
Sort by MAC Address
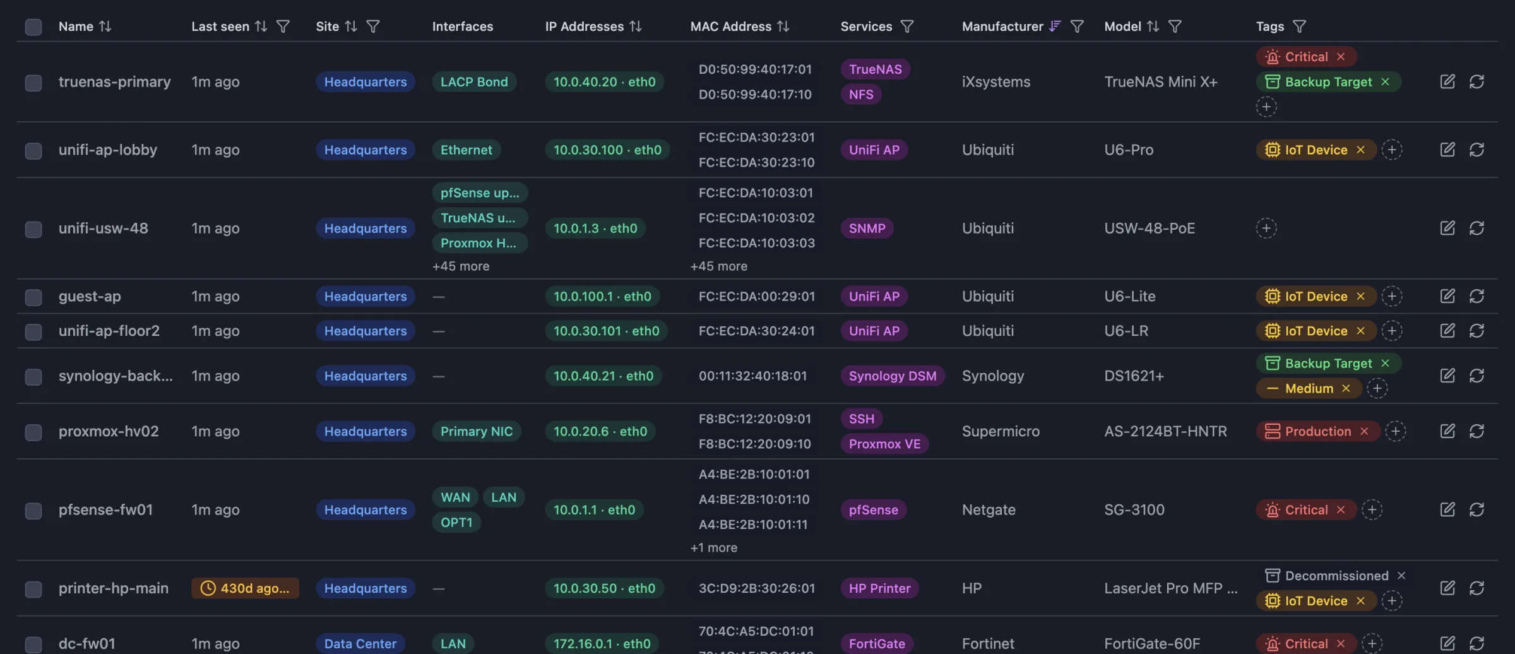(783, 27)
